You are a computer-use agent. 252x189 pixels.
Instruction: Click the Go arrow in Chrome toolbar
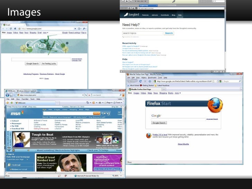coord(75,29)
